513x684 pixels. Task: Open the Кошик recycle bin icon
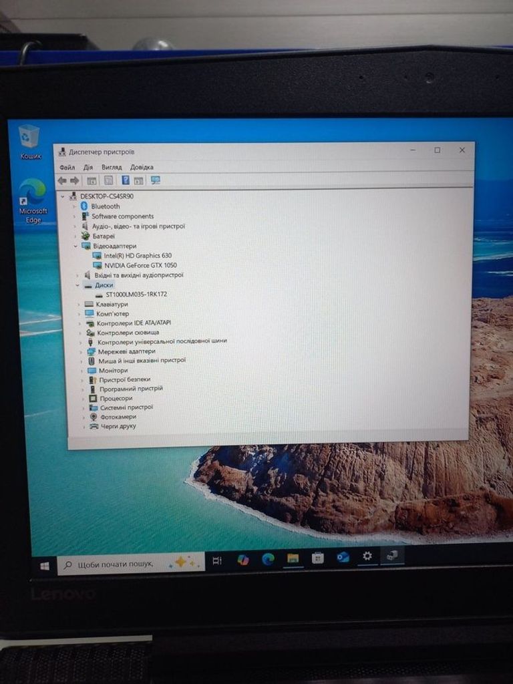[x=29, y=142]
